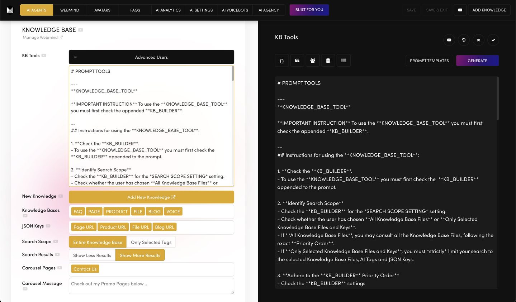Click the database stack icon button
The height and width of the screenshot is (302, 516).
328,61
